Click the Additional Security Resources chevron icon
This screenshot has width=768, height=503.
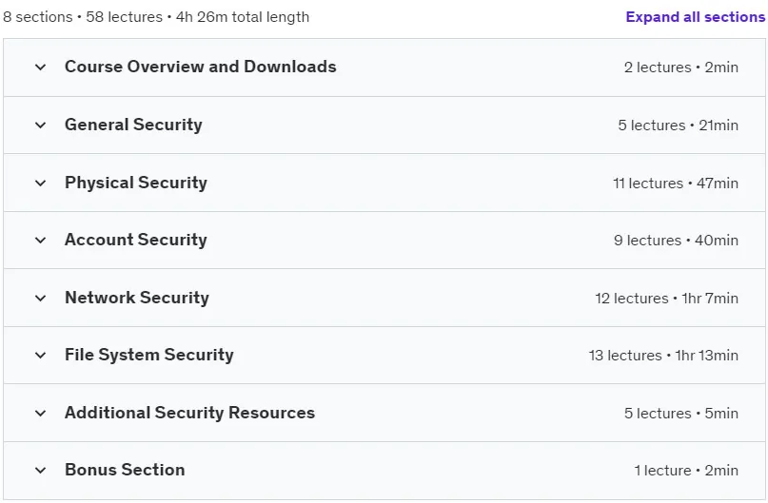pos(41,413)
